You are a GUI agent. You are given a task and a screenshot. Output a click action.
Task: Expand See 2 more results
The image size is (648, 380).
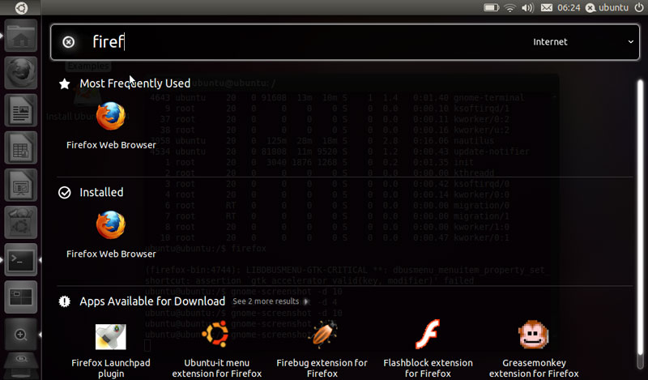tap(271, 301)
